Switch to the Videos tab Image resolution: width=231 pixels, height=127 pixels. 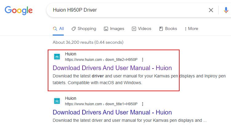(x=141, y=29)
